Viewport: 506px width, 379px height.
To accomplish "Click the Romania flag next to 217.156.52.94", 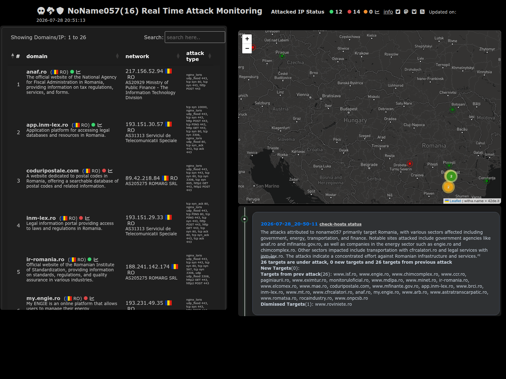I will pos(168,71).
